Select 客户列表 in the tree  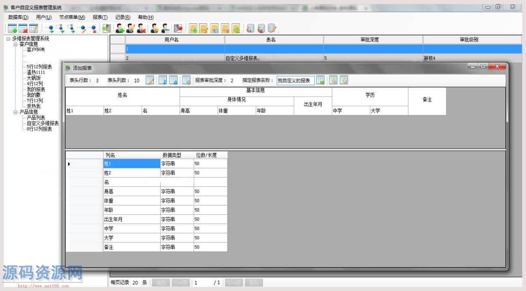point(36,50)
